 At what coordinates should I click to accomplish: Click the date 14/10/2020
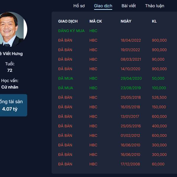[130, 69]
